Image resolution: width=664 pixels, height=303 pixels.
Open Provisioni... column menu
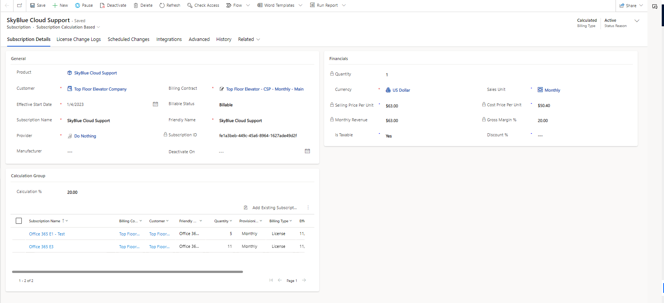pos(251,221)
